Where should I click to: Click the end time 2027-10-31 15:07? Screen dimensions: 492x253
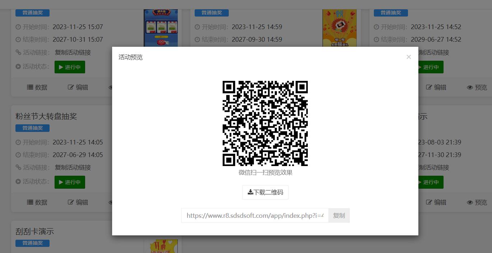(x=78, y=40)
